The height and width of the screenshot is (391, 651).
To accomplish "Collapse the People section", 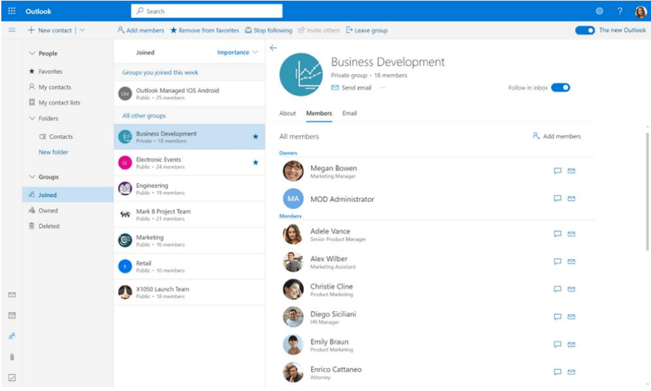I will tap(32, 53).
